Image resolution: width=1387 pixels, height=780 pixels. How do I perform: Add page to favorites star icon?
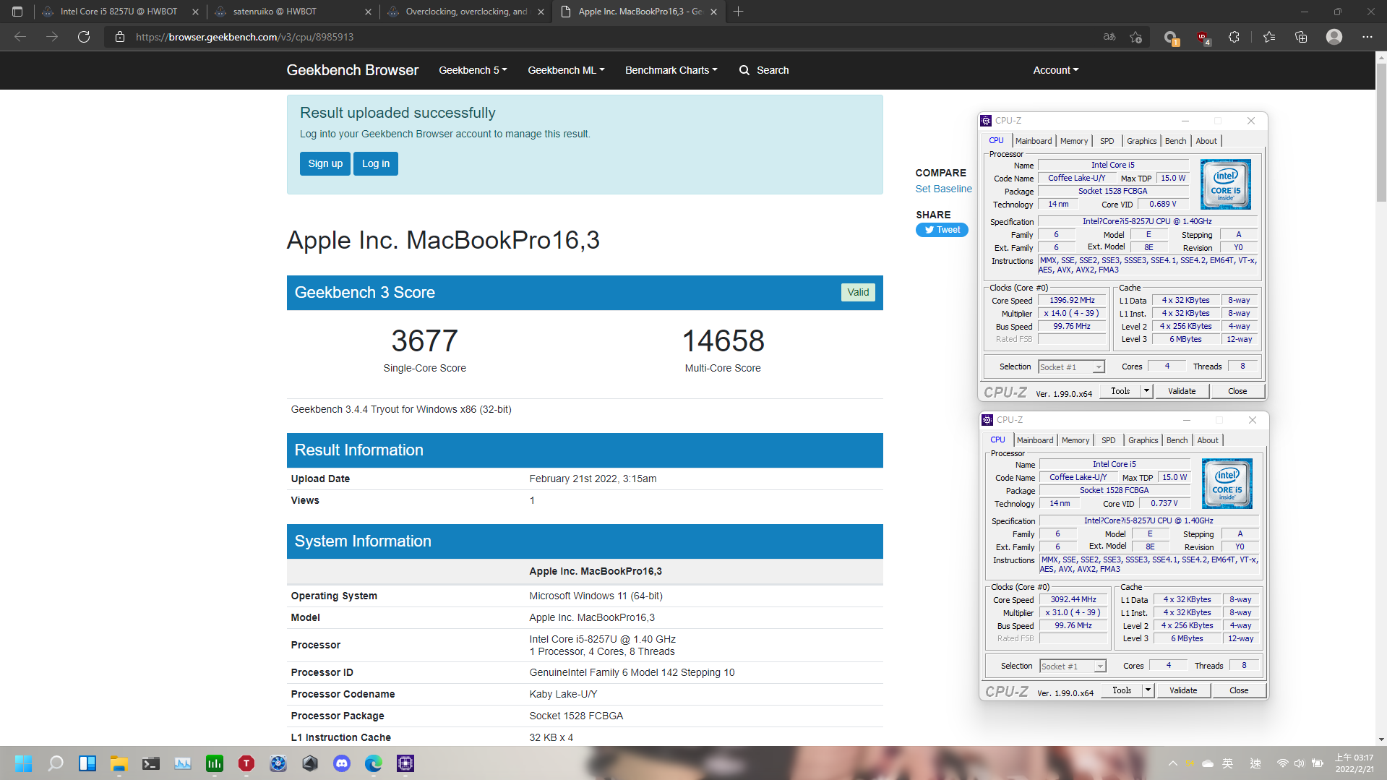(x=1135, y=37)
